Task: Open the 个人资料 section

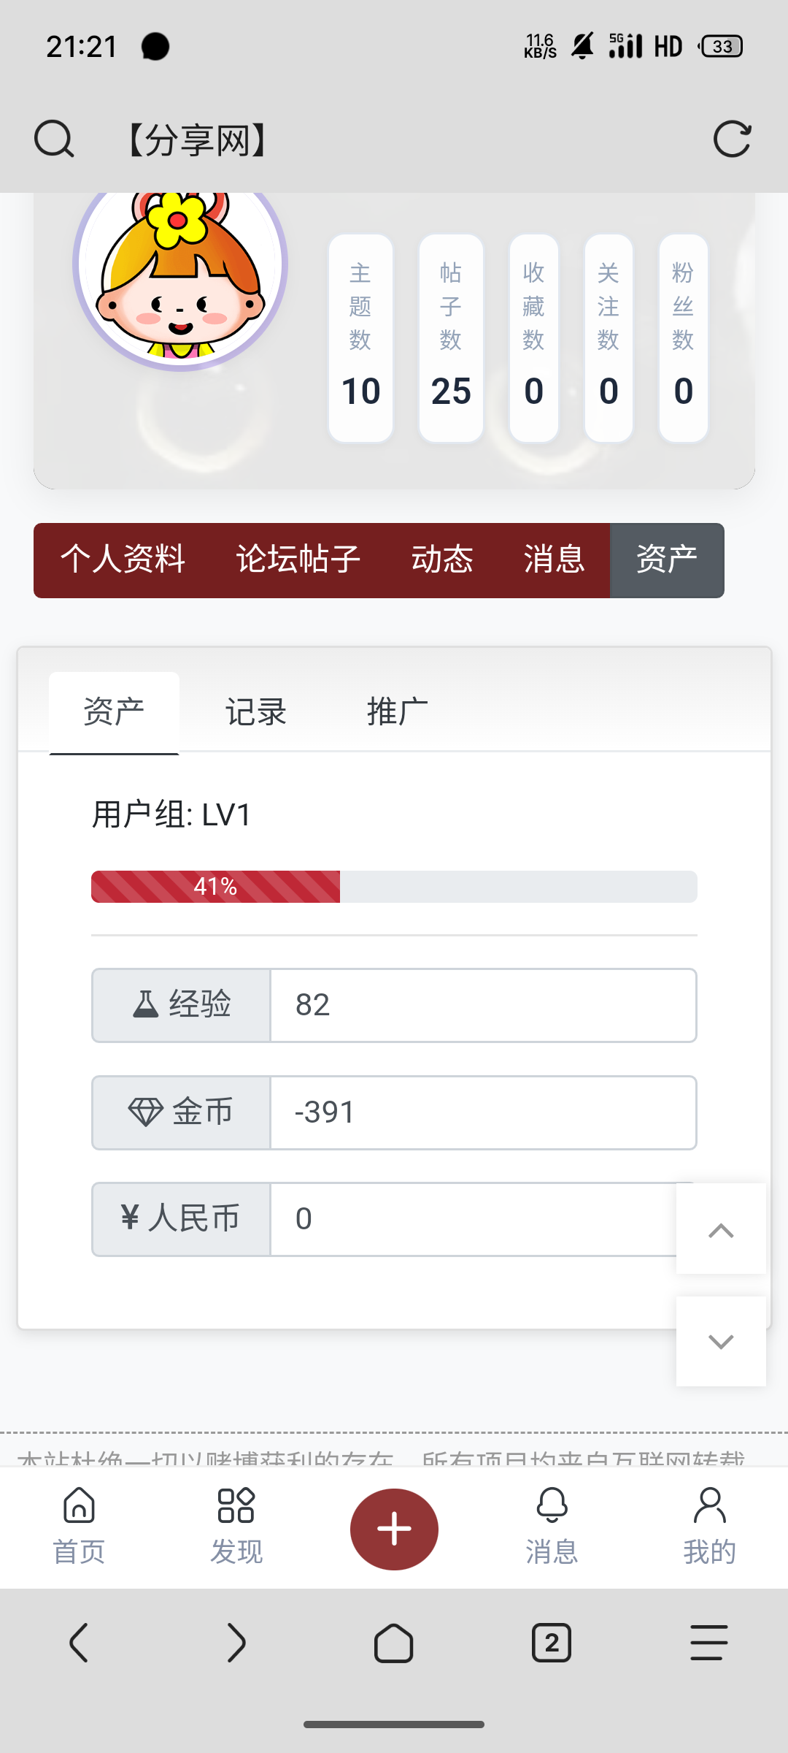Action: coord(123,560)
